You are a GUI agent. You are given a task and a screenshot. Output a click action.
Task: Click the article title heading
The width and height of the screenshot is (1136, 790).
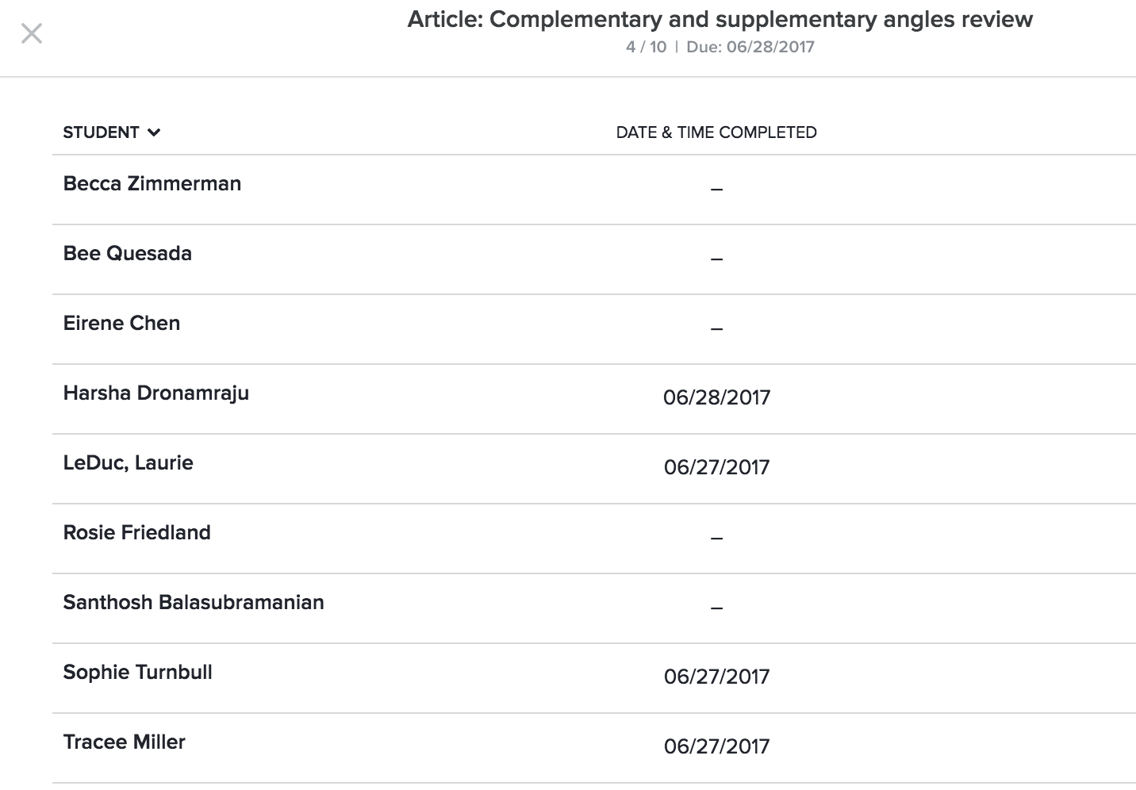(720, 19)
